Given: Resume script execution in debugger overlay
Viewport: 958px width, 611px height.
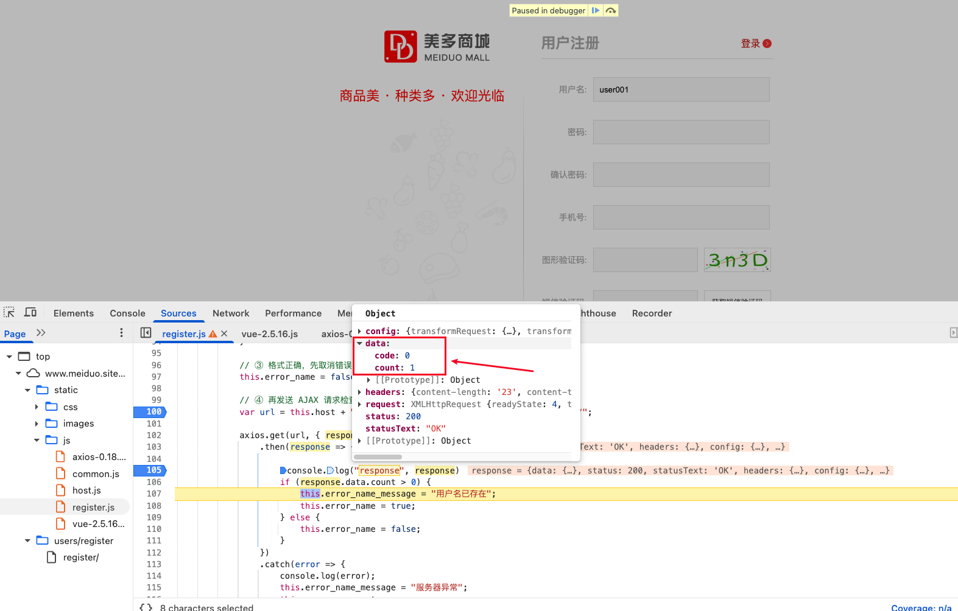Looking at the screenshot, I should (596, 10).
